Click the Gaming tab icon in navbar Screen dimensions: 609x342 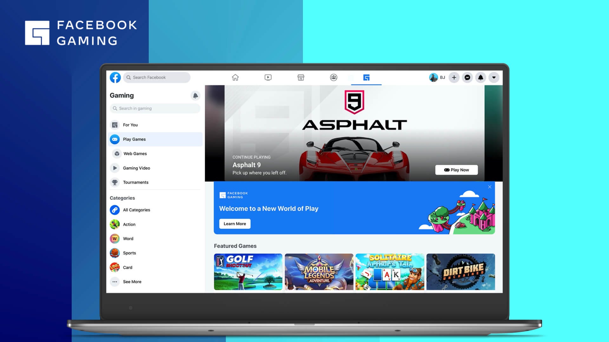point(366,77)
